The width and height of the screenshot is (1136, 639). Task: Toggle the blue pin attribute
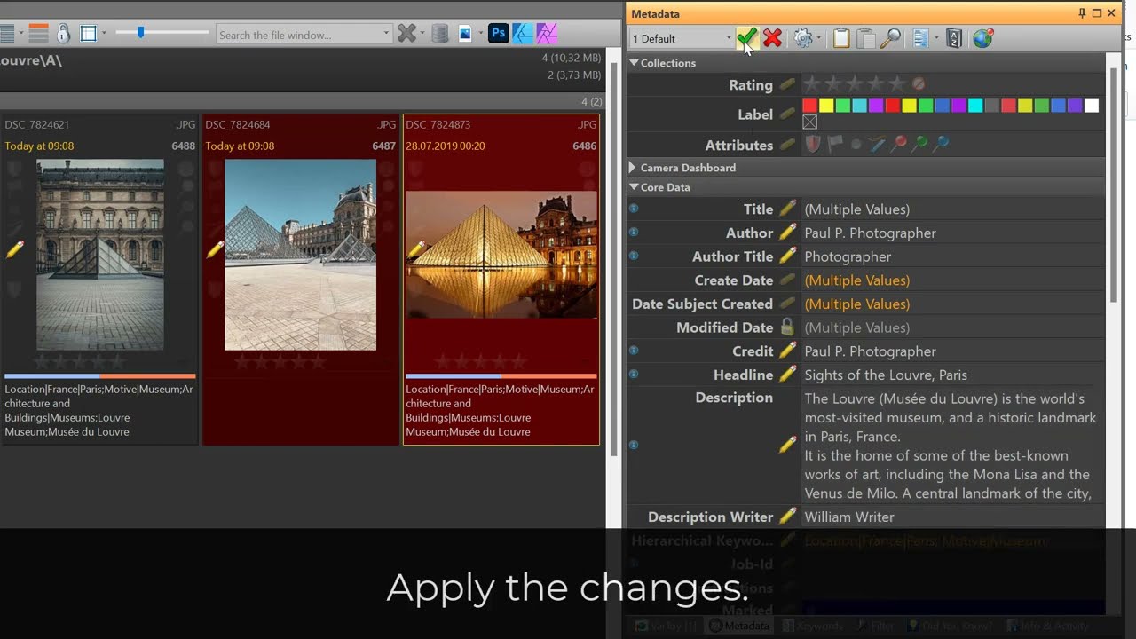[x=942, y=144]
